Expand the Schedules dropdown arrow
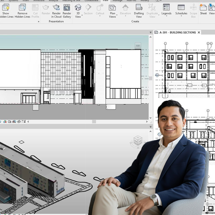215x215 pixels. coord(181,16)
